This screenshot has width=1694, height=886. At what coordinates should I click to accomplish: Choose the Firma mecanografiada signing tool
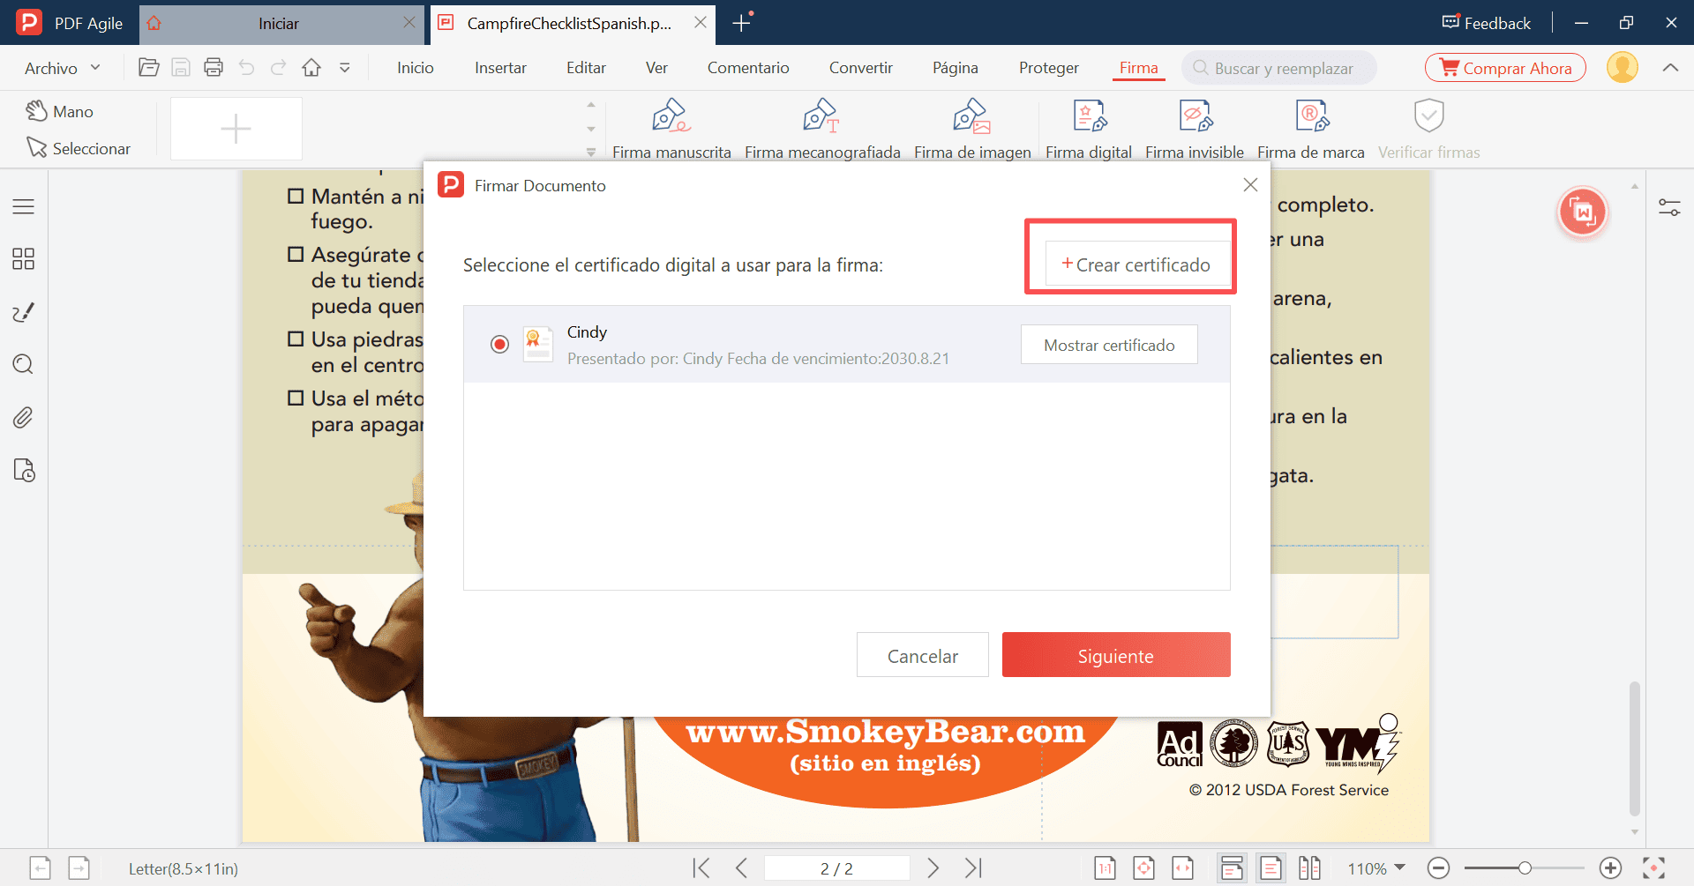coord(821,126)
